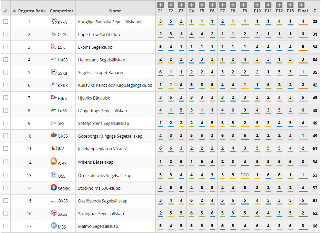Click the LdSS green pennant icon
The height and width of the screenshot is (233, 321).
53,110
